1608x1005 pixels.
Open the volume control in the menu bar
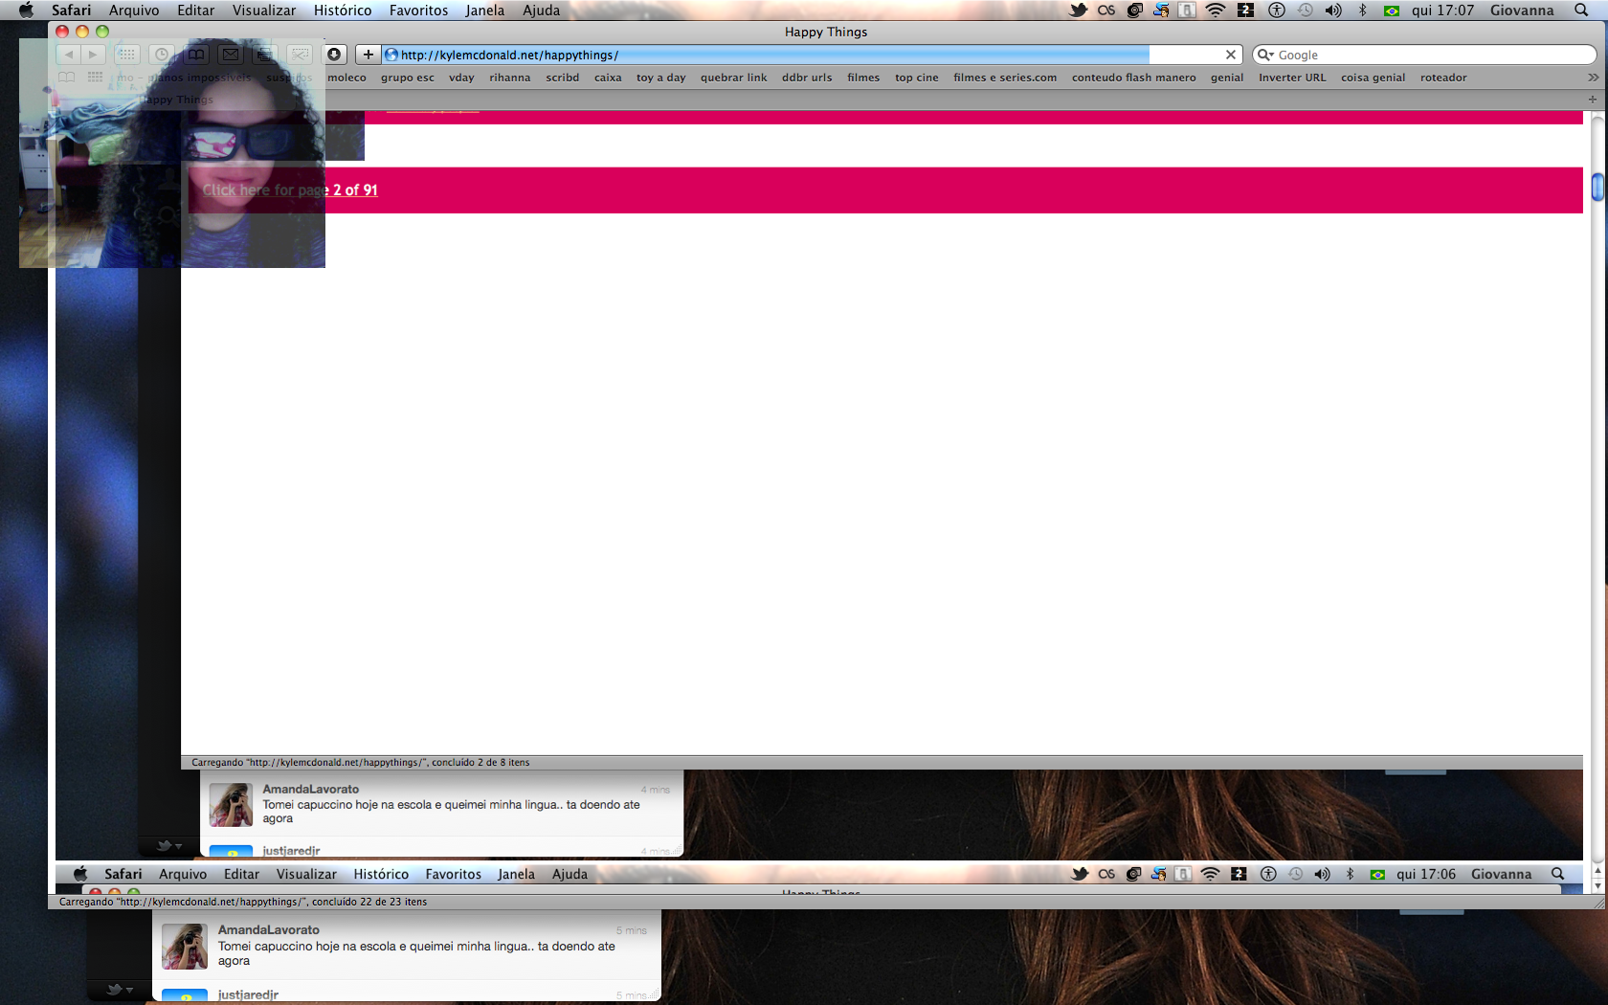[1333, 11]
